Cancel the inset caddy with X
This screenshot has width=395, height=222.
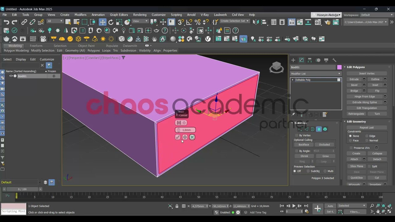[192, 137]
